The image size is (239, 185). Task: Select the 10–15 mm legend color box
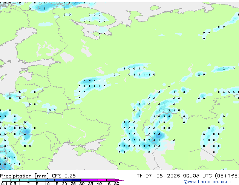[x=50, y=180]
